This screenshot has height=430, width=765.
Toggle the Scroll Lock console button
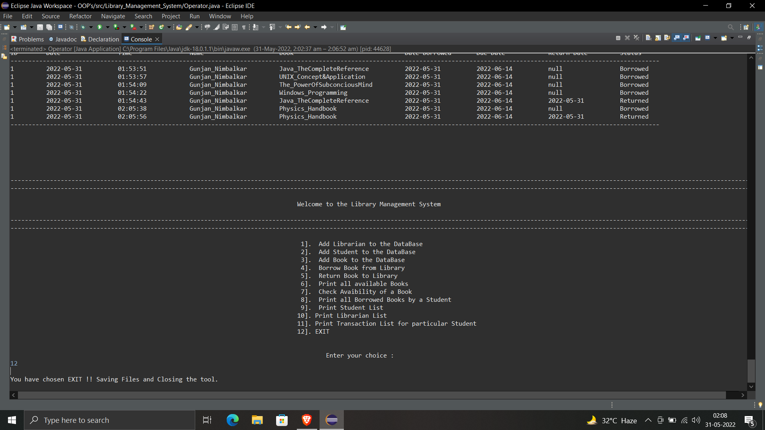tap(658, 38)
